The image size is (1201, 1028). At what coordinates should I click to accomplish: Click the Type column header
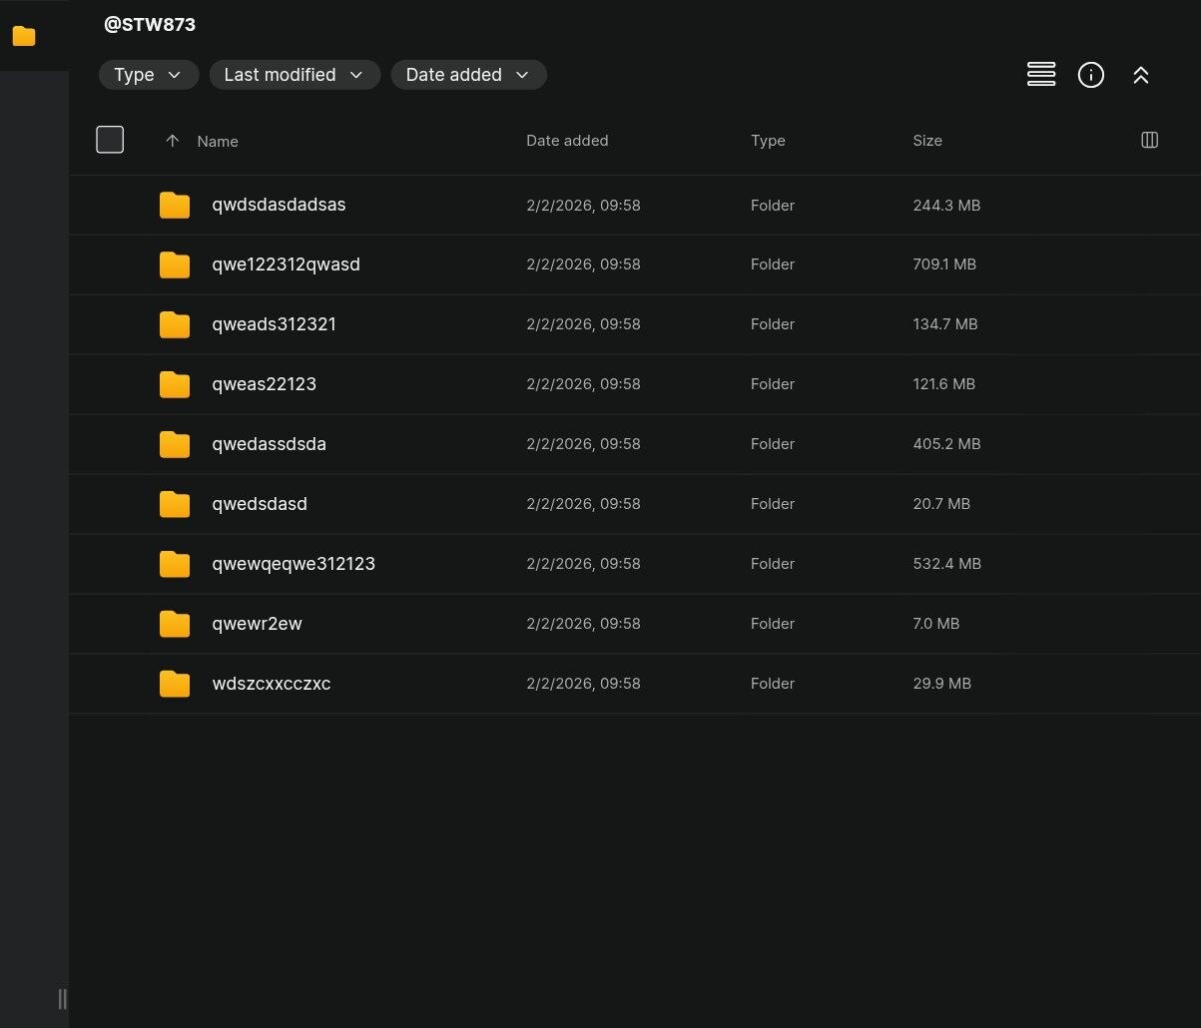tap(767, 141)
